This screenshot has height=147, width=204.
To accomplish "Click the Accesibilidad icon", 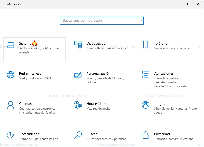I will [10, 135].
